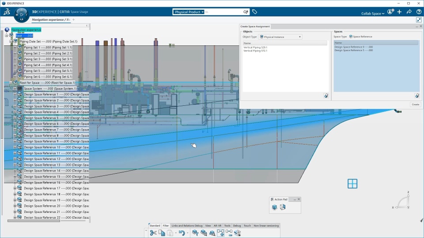Image resolution: width=424 pixels, height=238 pixels.
Task: Click the layers visibility eye icon
Action: 238,233
